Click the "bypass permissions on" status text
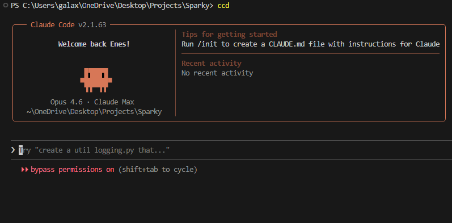Screen dimensions: 452x223 (73, 170)
